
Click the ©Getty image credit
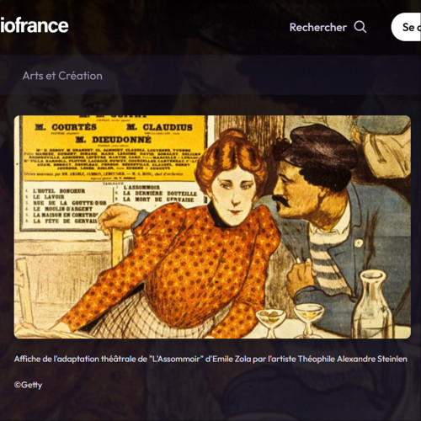point(28,385)
